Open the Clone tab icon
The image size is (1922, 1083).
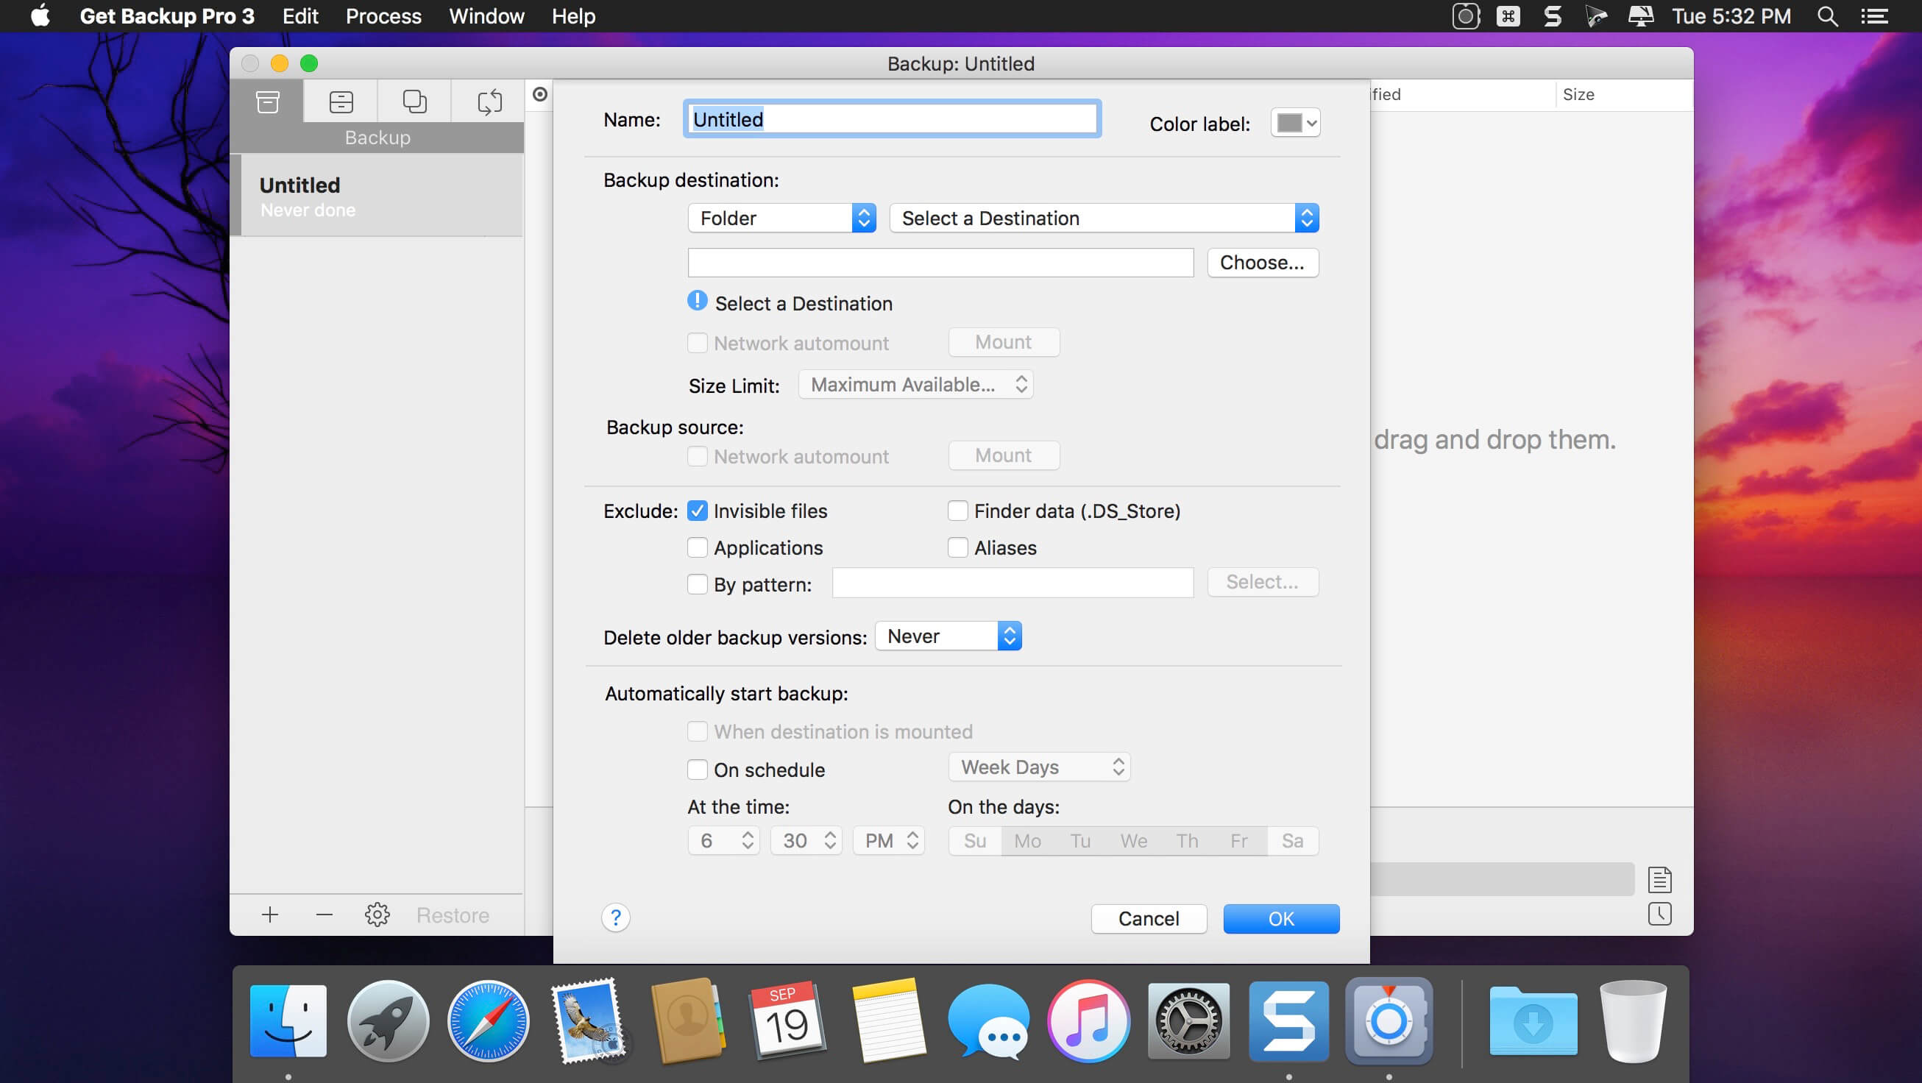click(x=414, y=102)
